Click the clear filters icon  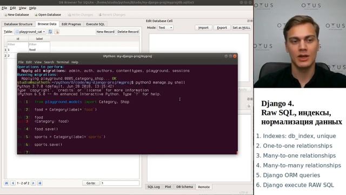click(x=57, y=32)
